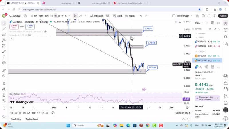Toggle lock all drawing tools
The width and height of the screenshot is (229, 129).
[4, 95]
